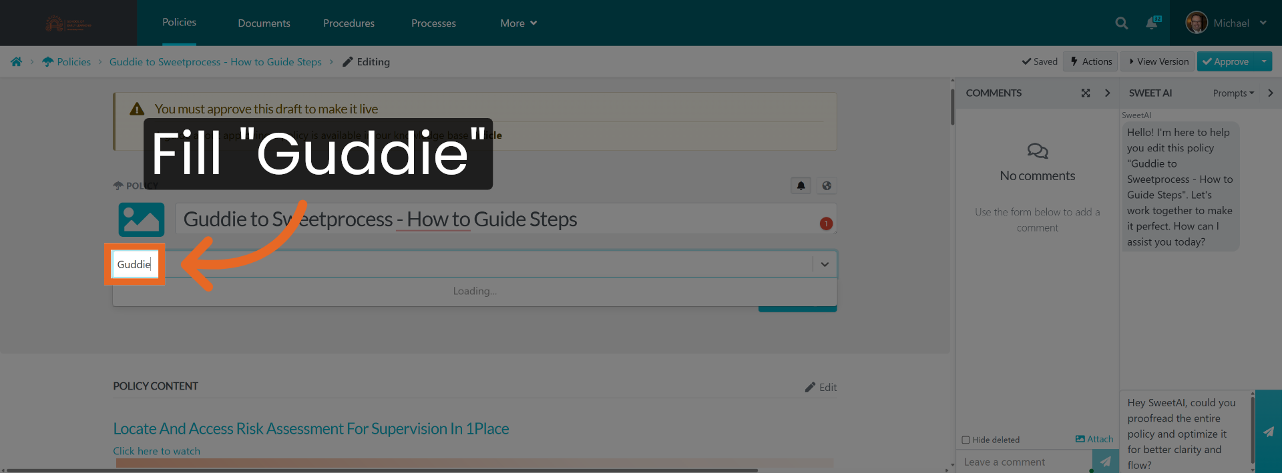Toggle policy notification bell button
This screenshot has height=473, width=1282.
[801, 186]
